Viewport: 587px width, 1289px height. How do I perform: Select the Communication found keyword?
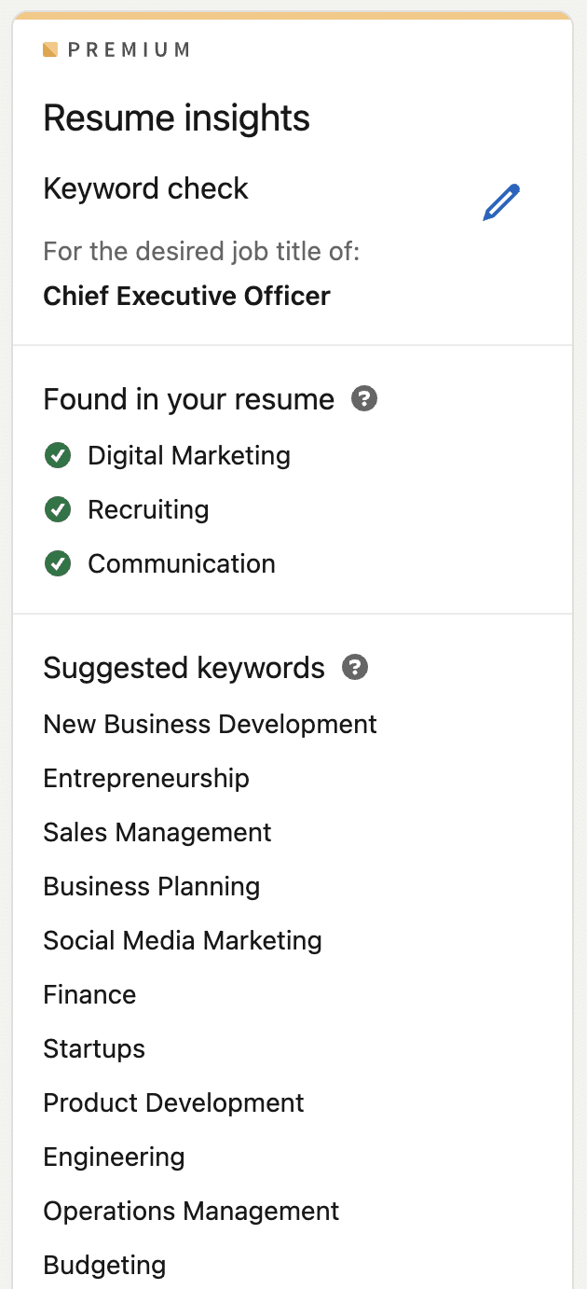[182, 564]
